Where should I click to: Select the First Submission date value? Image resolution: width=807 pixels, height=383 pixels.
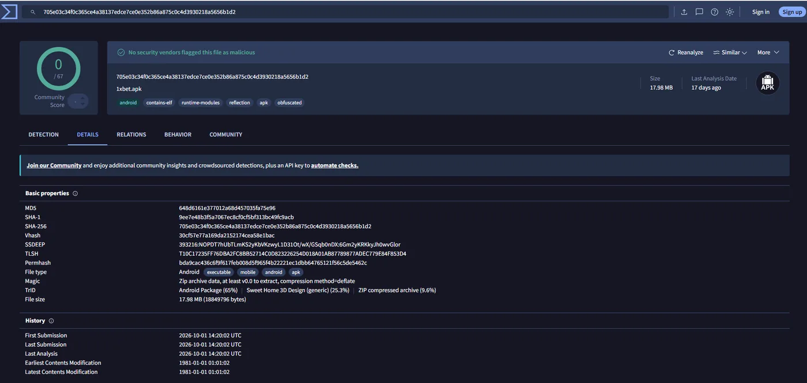210,336
